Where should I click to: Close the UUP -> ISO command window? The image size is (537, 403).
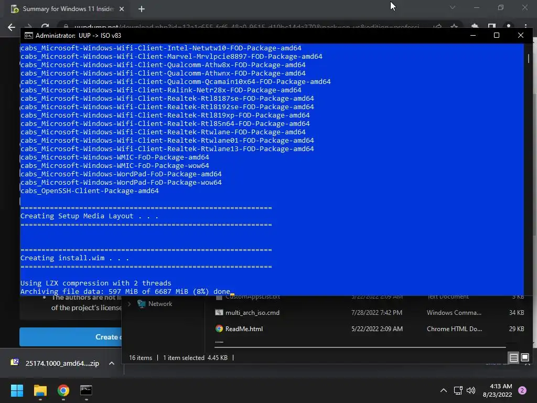[521, 35]
